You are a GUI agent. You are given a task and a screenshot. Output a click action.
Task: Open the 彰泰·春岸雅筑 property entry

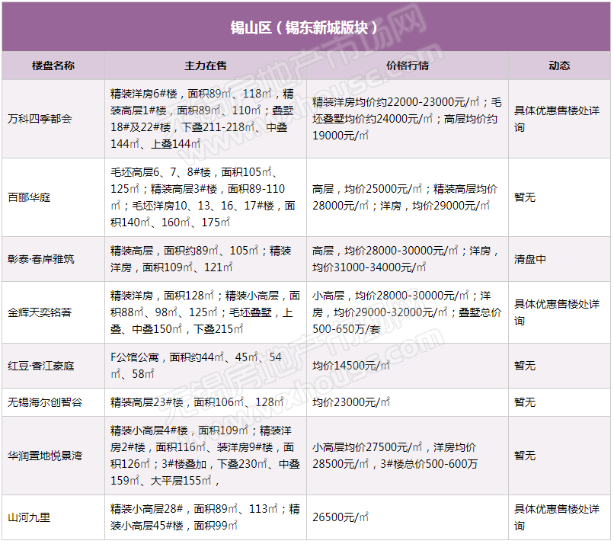pos(41,259)
